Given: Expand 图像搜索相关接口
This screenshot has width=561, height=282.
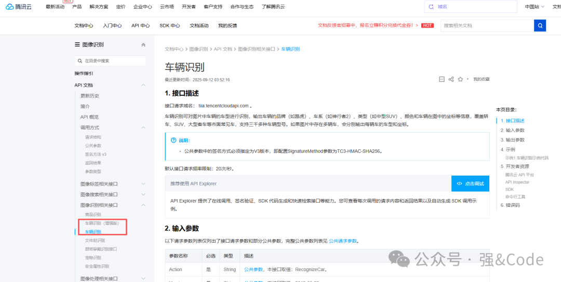Looking at the screenshot, I should coord(143,194).
